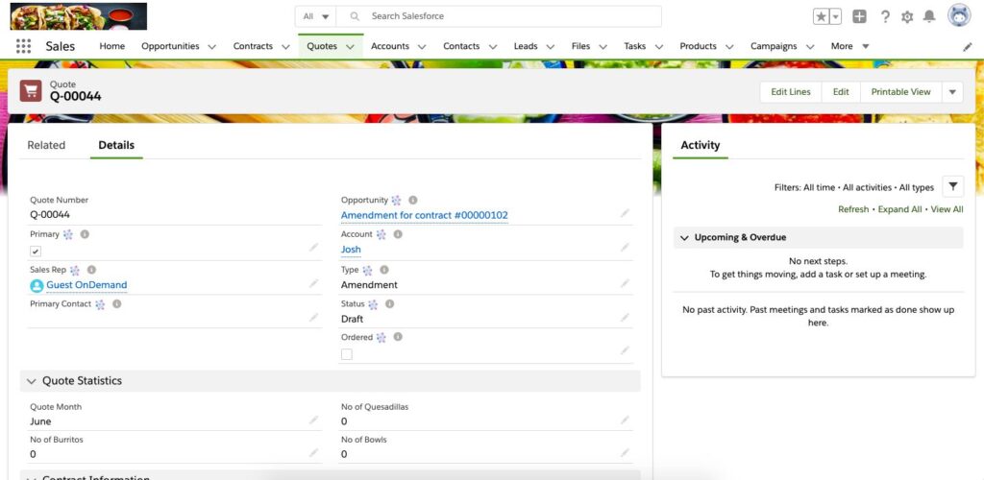
Task: Edit the Opportunity field pencil icon
Action: [625, 214]
